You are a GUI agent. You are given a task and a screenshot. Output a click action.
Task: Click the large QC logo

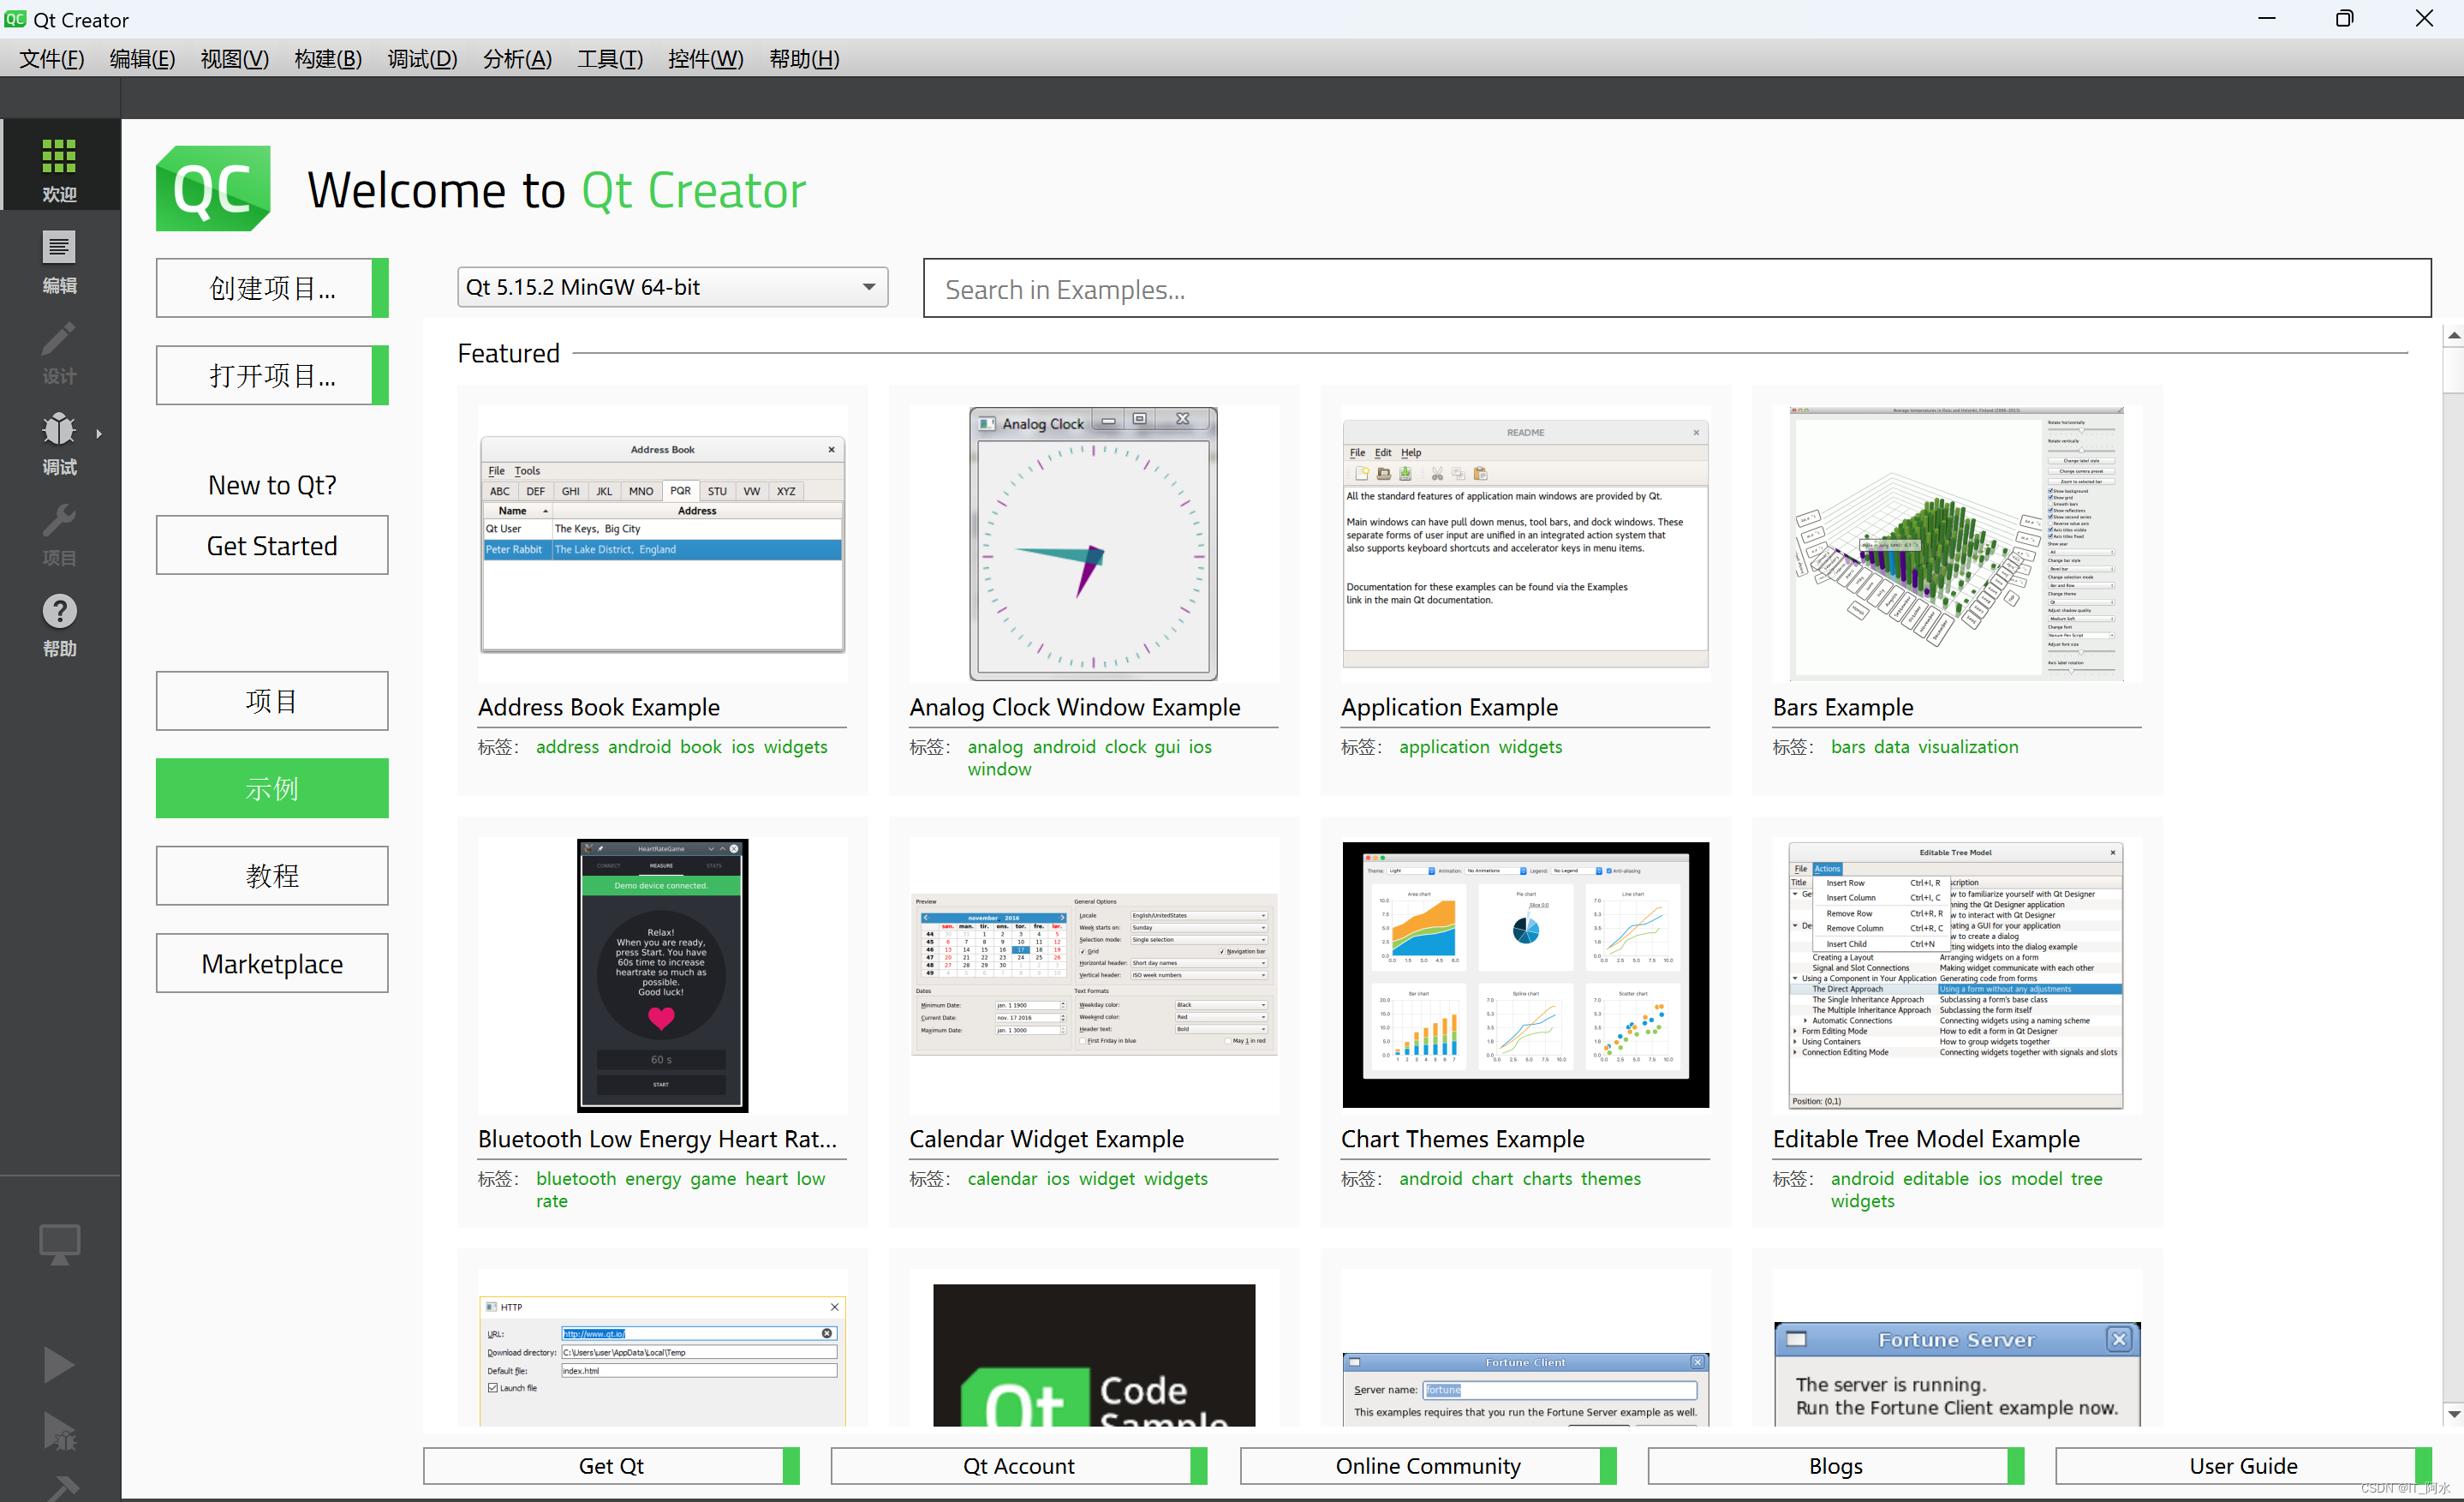tap(213, 189)
